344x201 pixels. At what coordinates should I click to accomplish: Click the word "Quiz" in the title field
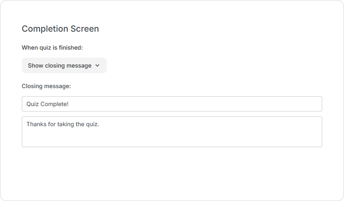coord(33,104)
